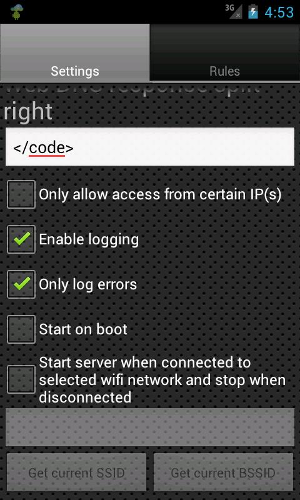
Task: Tap the Start on boot label text
Action: pyautogui.click(x=83, y=329)
